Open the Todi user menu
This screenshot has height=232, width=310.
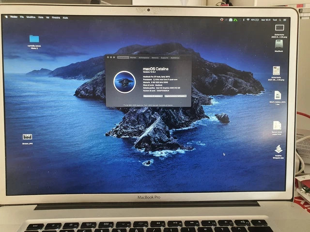point(275,20)
